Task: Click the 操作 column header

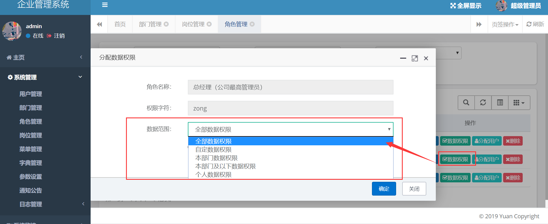Action: (470, 123)
